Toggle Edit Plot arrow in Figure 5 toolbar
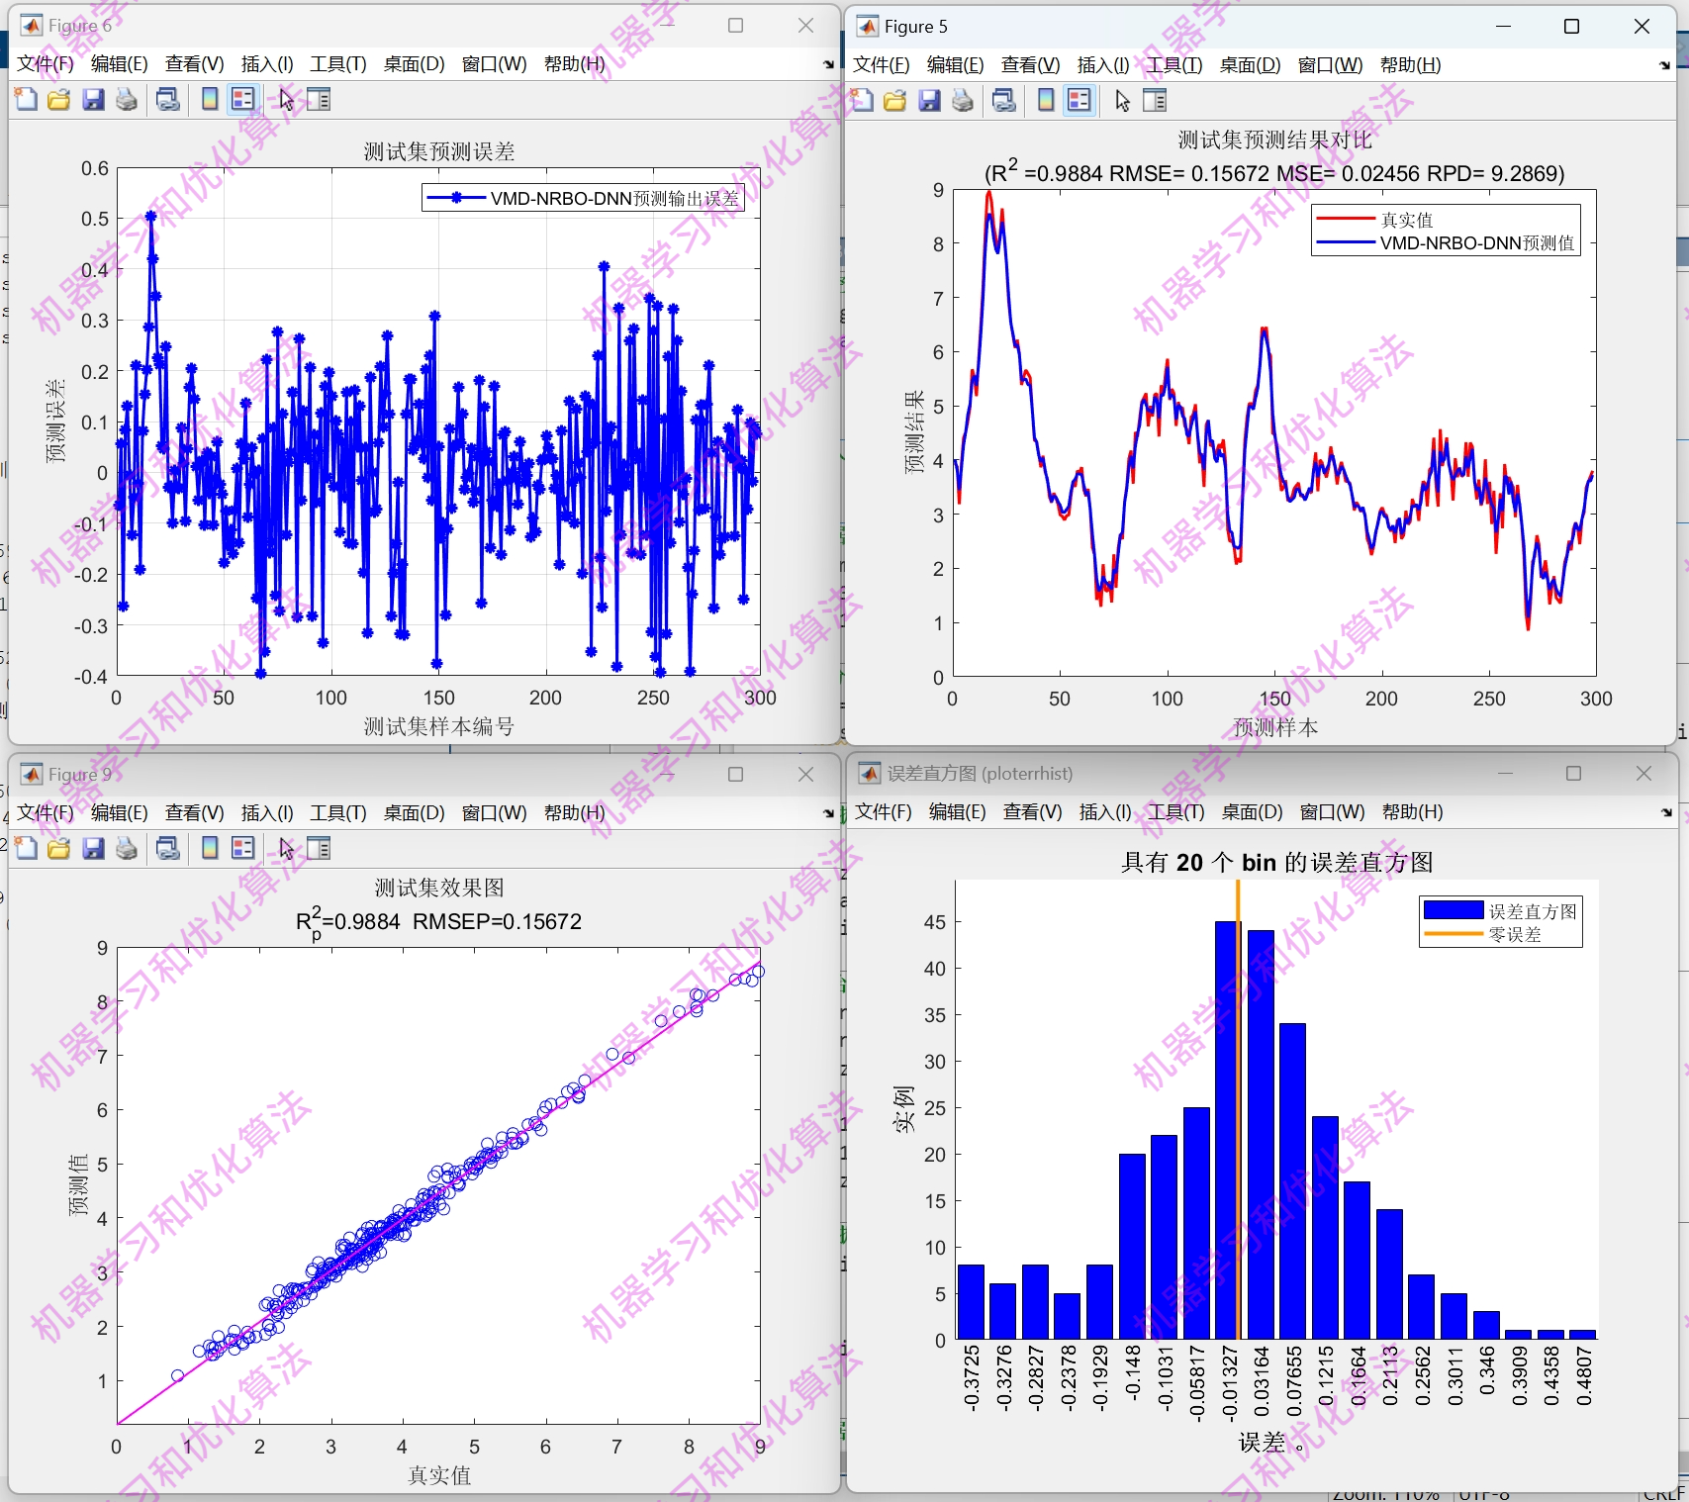The height and width of the screenshot is (1502, 1689). coord(1122,100)
